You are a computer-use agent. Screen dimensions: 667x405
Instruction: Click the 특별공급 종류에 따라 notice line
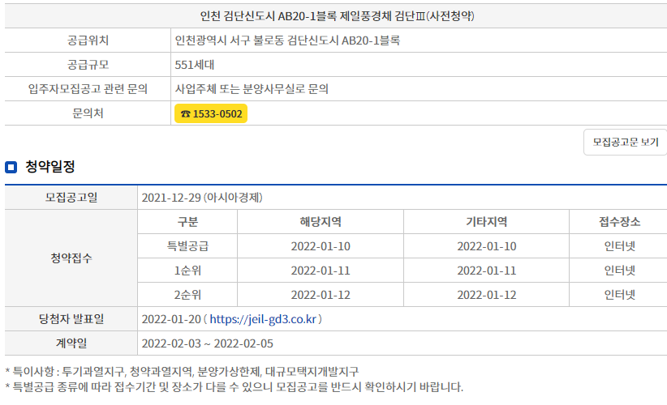coord(234,386)
